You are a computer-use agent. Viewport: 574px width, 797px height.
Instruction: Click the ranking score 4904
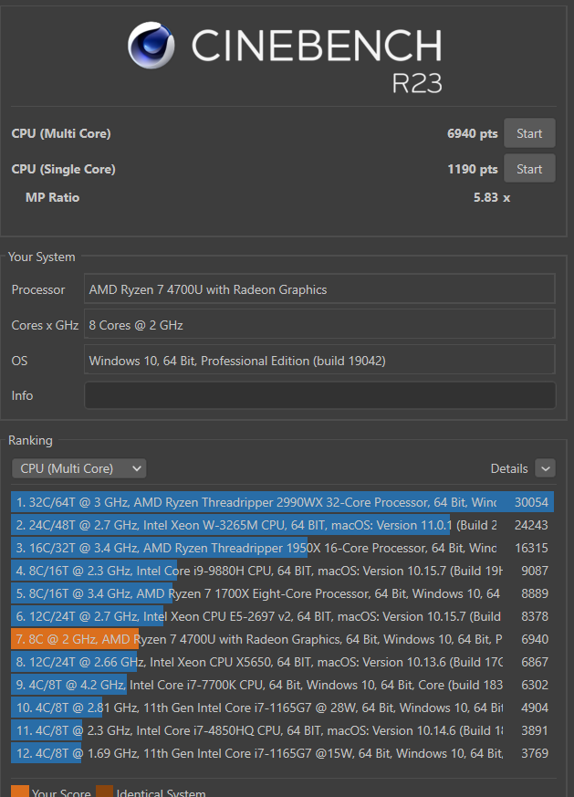tap(535, 708)
